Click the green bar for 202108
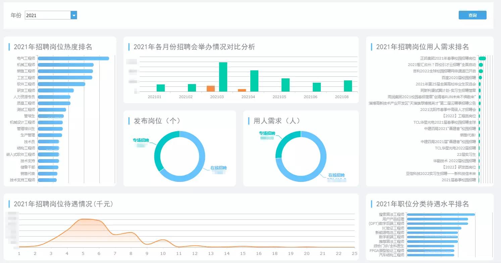501x263 pixels. point(348,86)
